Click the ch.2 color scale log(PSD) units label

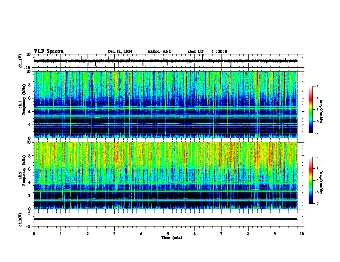pyautogui.click(x=321, y=182)
